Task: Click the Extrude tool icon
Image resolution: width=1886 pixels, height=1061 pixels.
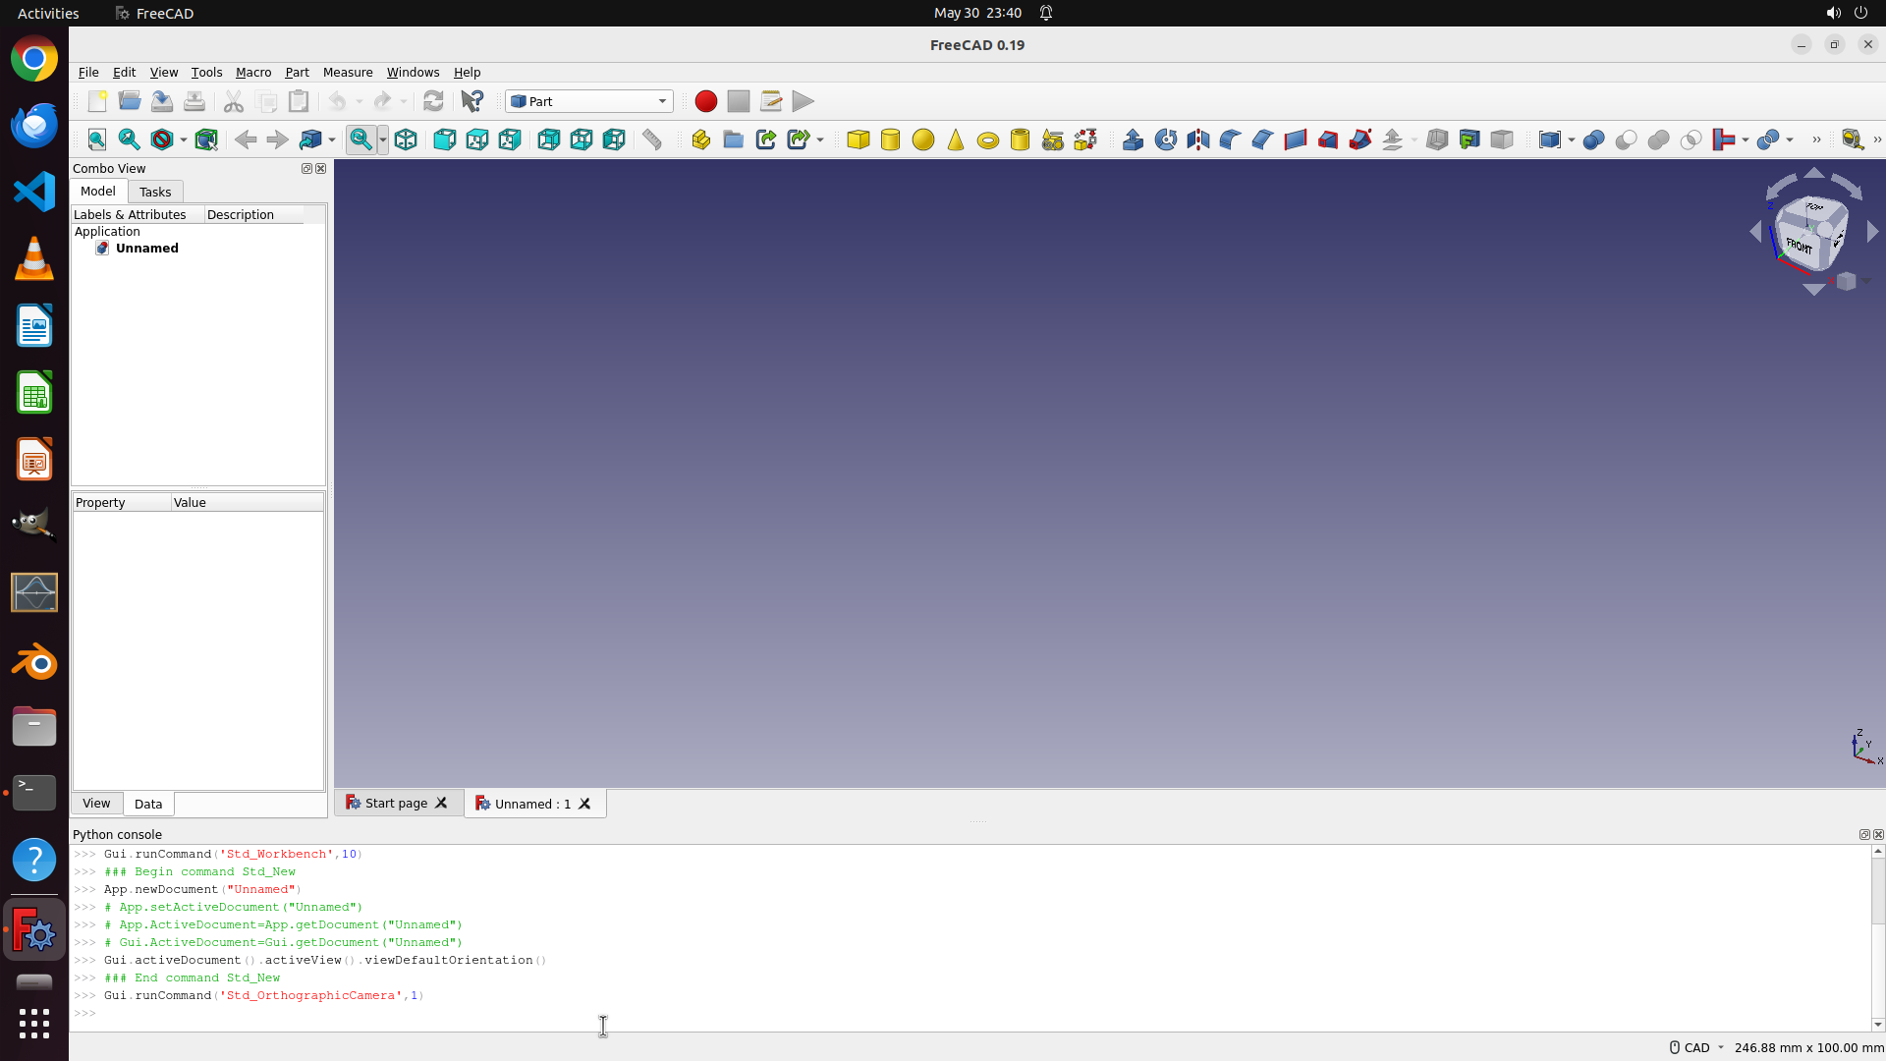Action: tap(1133, 140)
